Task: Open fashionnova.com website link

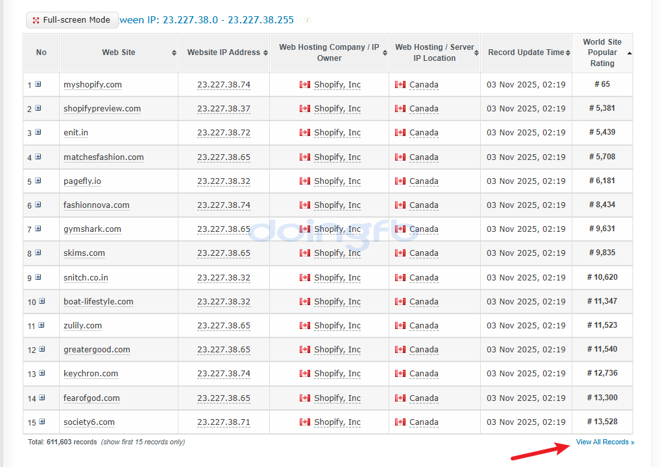Action: coord(96,205)
